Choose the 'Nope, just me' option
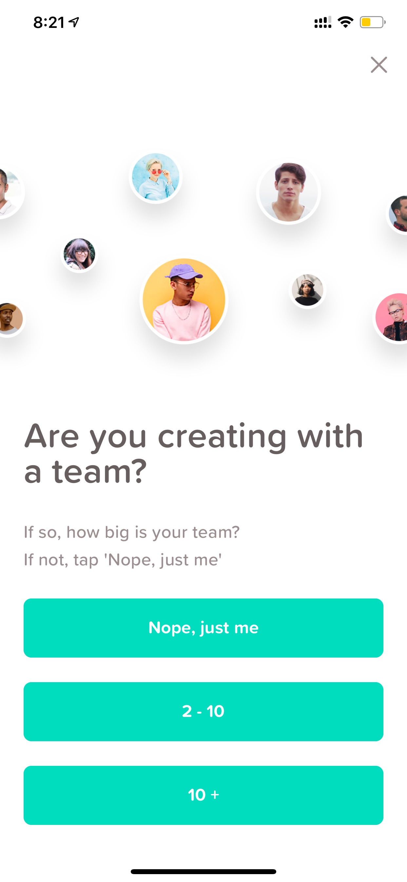 tap(203, 628)
